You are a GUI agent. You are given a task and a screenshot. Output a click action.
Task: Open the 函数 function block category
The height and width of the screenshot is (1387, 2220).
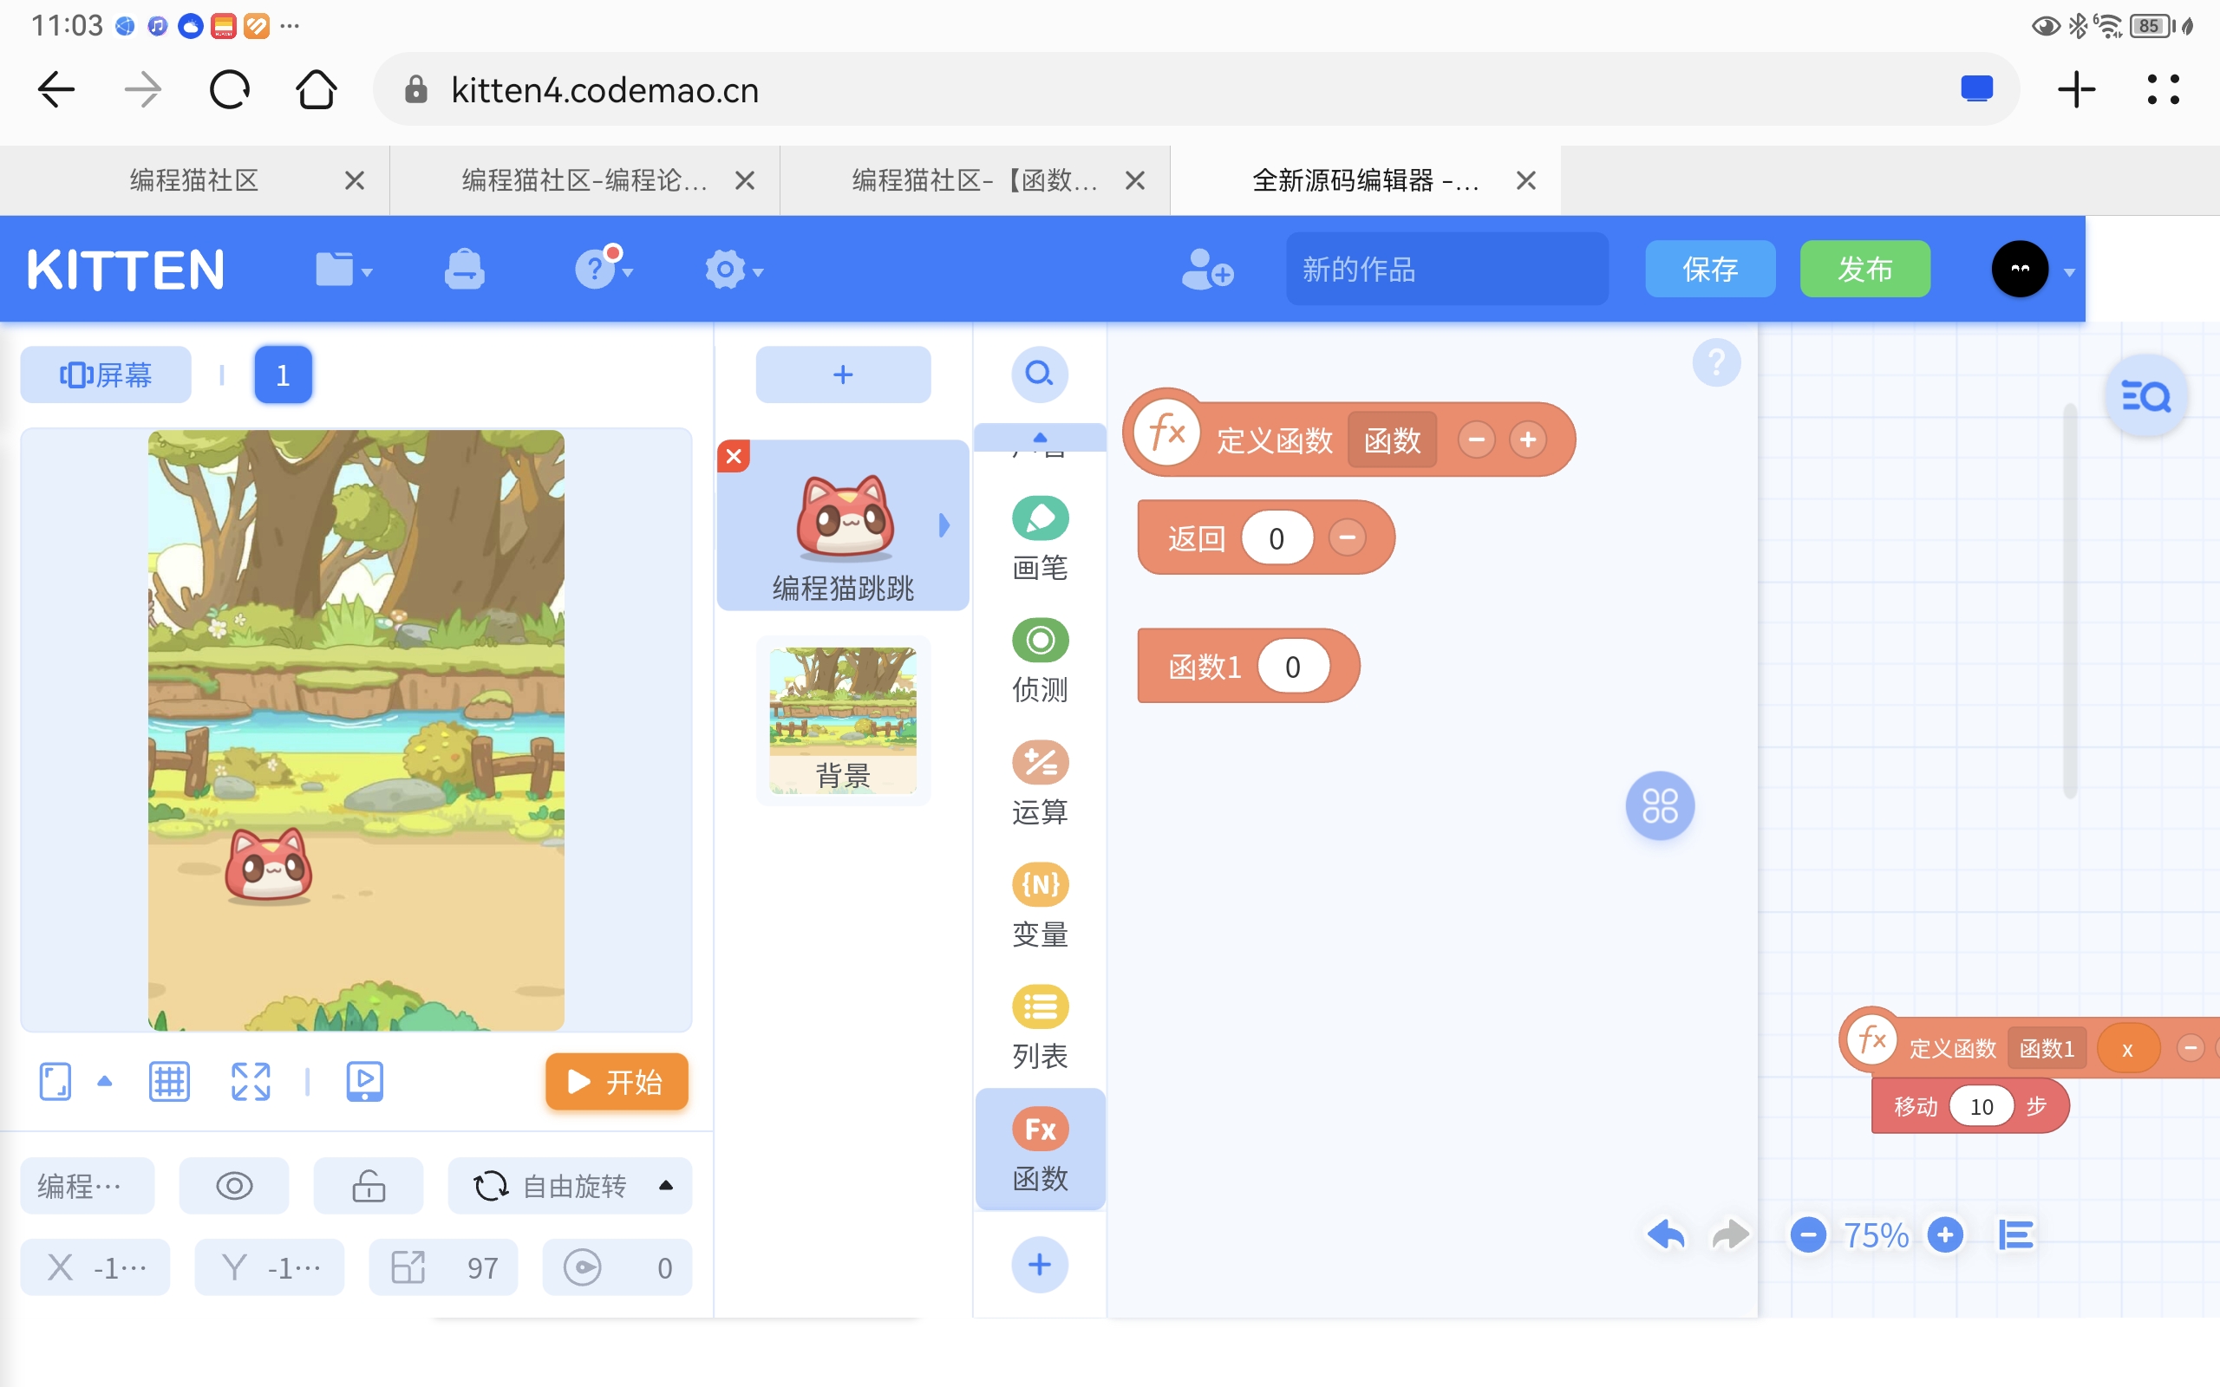coord(1041,1150)
